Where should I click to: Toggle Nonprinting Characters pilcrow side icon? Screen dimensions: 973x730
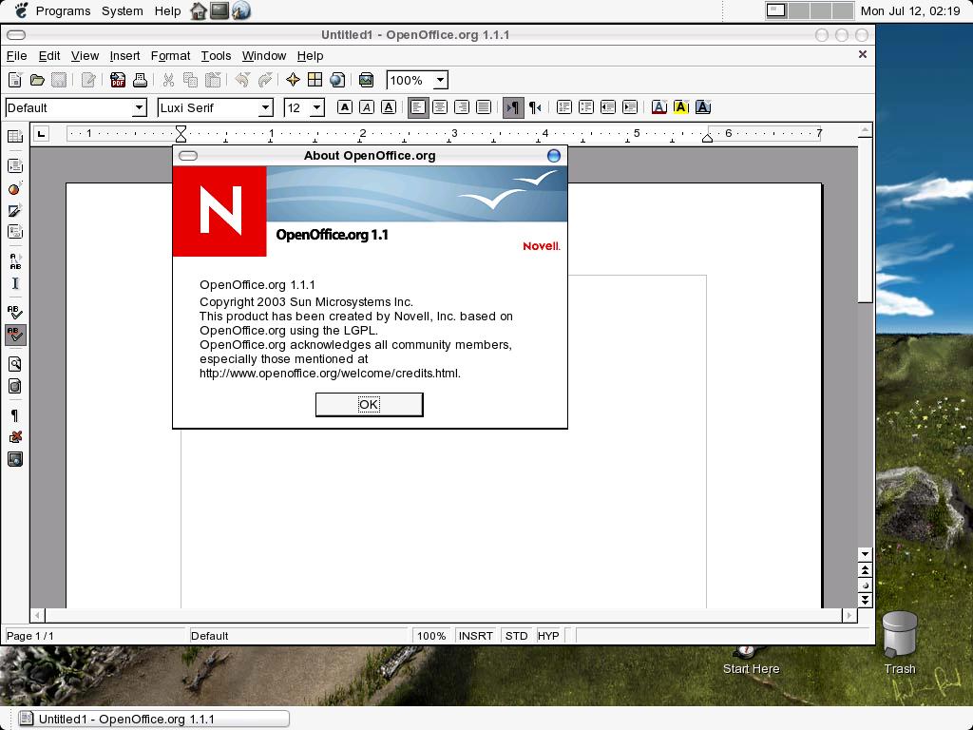[x=15, y=415]
